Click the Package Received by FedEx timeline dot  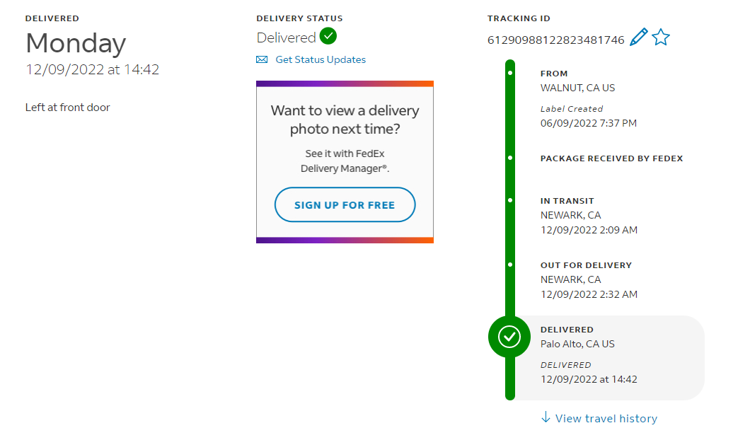(510, 158)
